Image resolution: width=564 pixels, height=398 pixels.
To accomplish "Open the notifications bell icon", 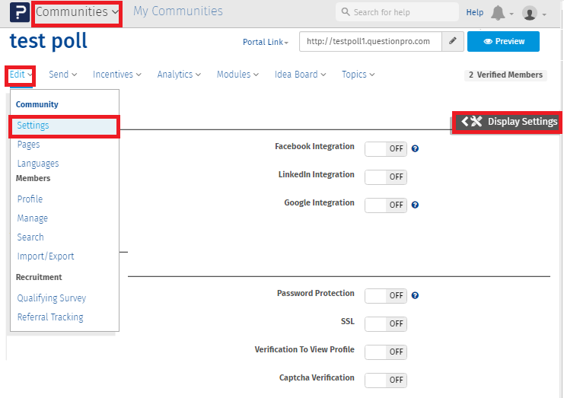I will 499,13.
